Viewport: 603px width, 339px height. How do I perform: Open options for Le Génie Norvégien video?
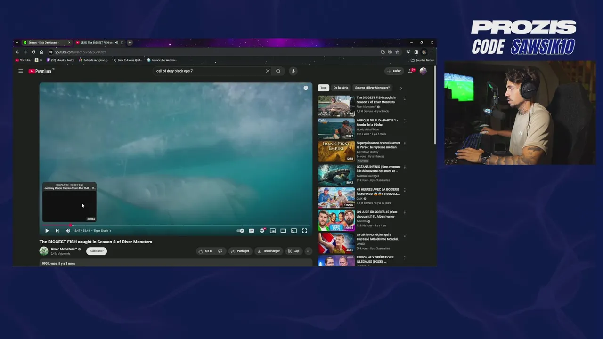click(x=405, y=235)
